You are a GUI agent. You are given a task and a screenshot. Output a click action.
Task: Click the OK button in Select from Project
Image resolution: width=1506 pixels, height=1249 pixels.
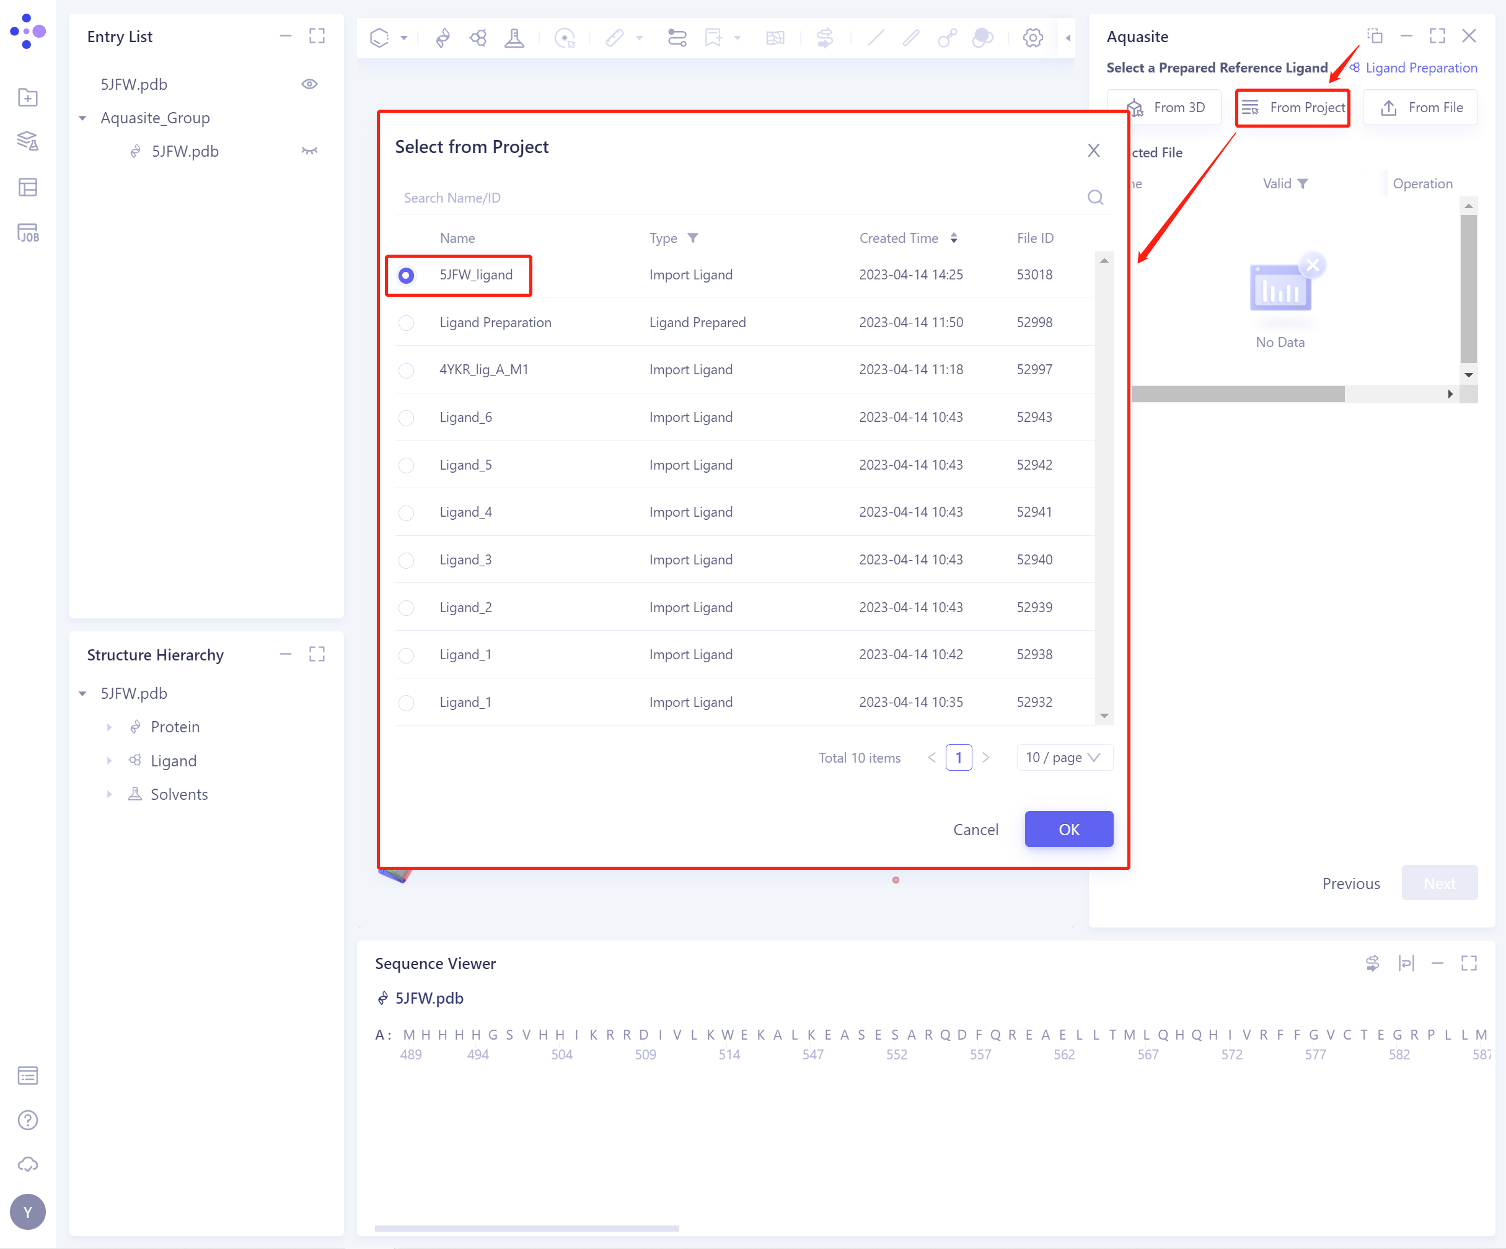point(1068,829)
